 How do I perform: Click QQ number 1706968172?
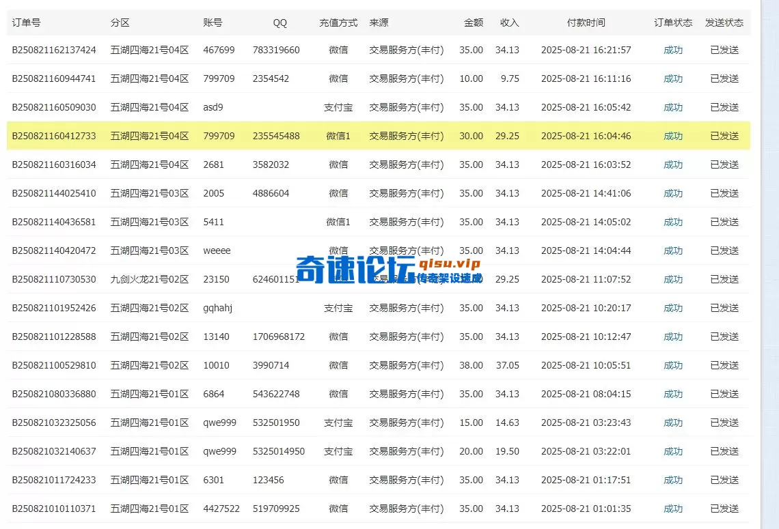point(278,337)
